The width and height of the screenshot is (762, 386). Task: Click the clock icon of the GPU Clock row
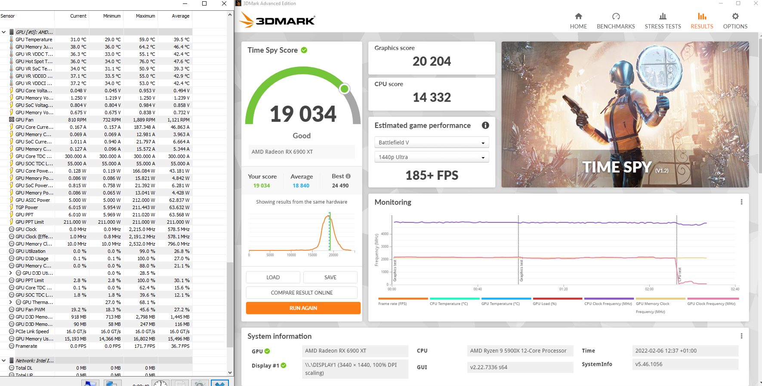(12, 229)
